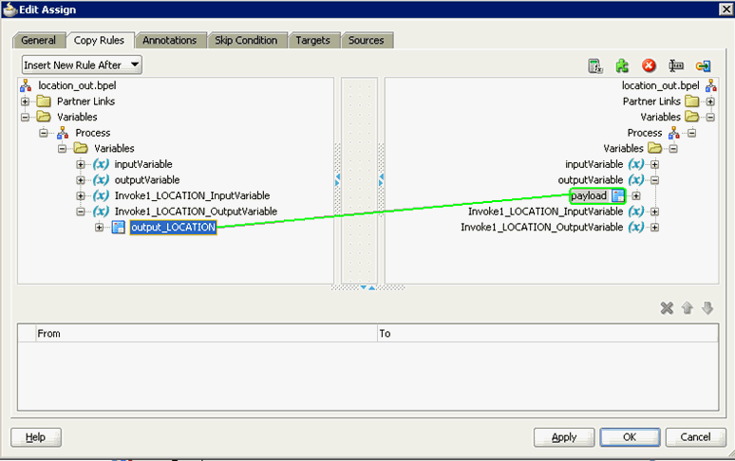735x461 pixels.
Task: Click the left splitter collapse arrow
Action: [337, 179]
